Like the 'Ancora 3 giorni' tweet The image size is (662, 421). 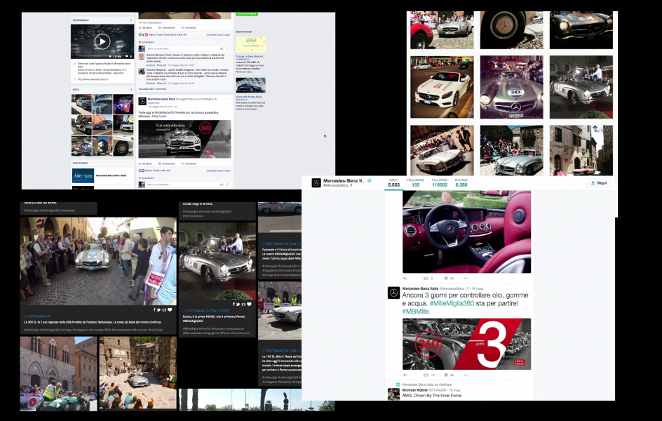pyautogui.click(x=446, y=375)
